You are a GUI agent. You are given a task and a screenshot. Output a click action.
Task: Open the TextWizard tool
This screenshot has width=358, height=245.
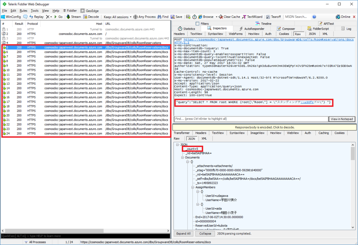(x=252, y=17)
